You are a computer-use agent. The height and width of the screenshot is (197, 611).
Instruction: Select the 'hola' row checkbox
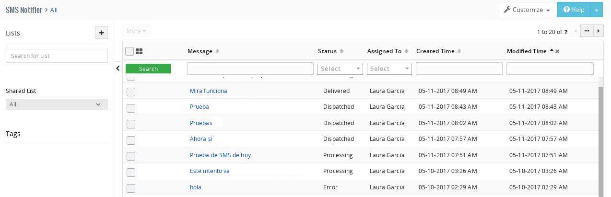coord(131,188)
